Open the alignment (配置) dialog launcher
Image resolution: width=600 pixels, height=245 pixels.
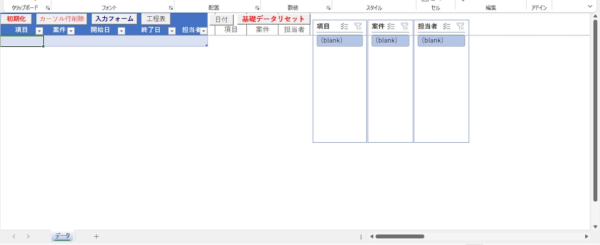[x=257, y=8]
